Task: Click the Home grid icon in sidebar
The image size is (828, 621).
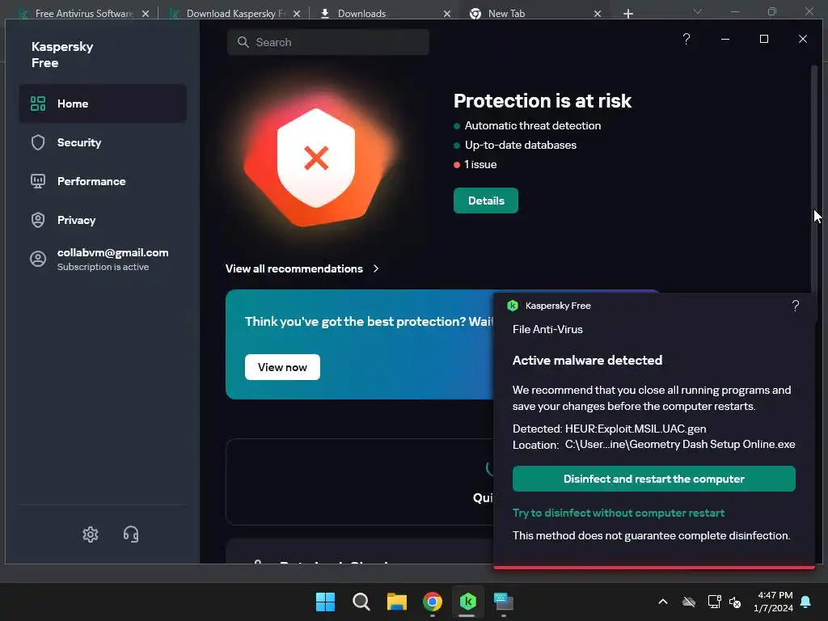Action: [38, 103]
